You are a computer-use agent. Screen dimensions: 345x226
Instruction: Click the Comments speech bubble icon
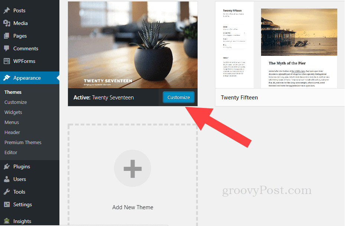(7, 48)
